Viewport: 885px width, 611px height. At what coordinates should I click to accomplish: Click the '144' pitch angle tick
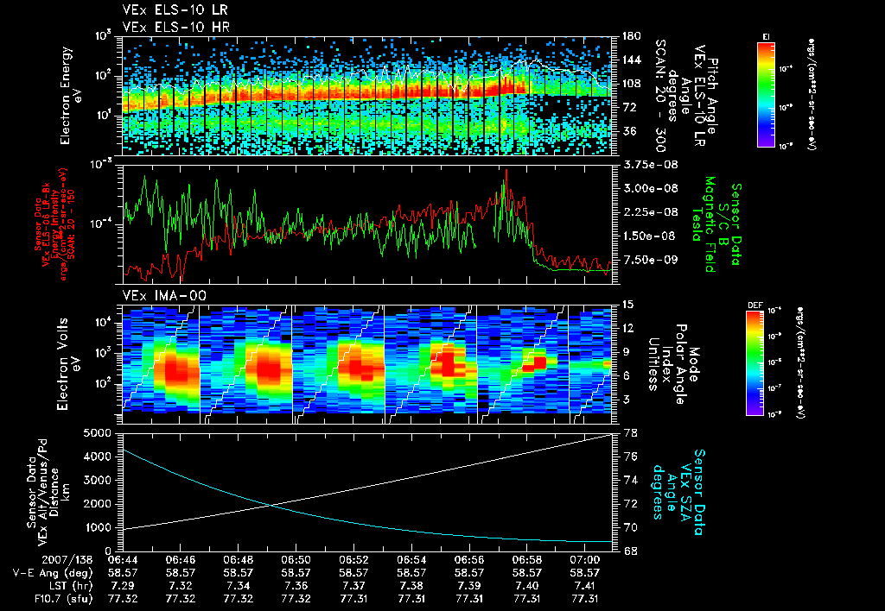(631, 60)
